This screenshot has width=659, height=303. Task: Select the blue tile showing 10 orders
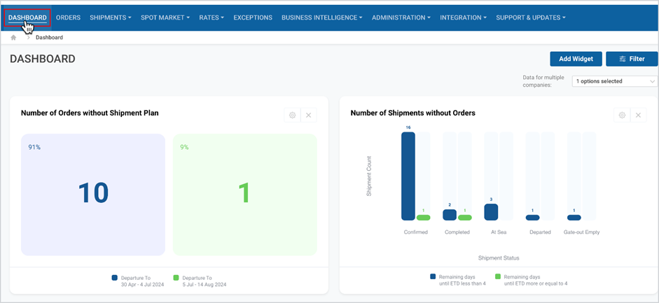(93, 195)
